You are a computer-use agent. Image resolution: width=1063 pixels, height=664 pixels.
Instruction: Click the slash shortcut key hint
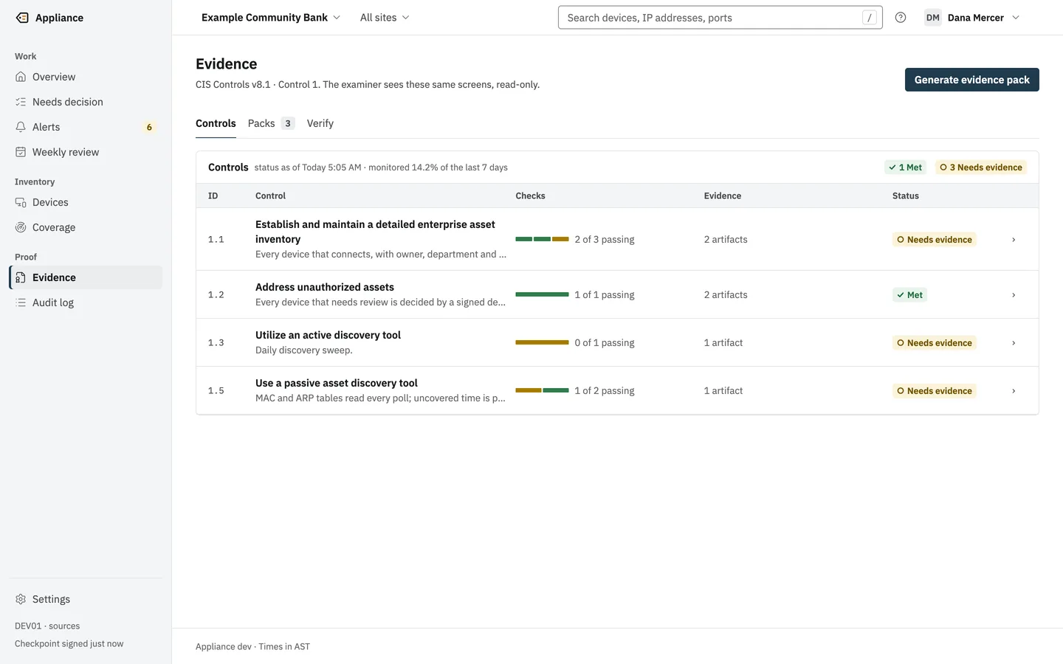coord(870,18)
